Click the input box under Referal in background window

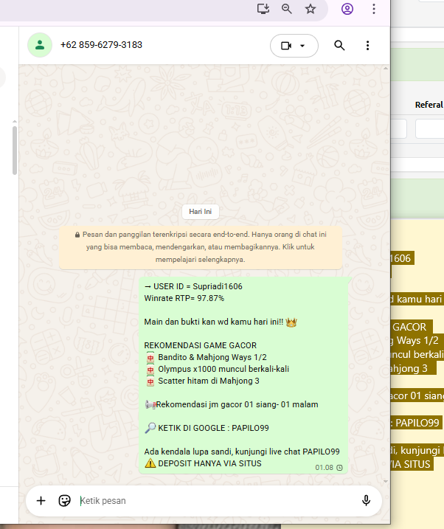point(429,128)
